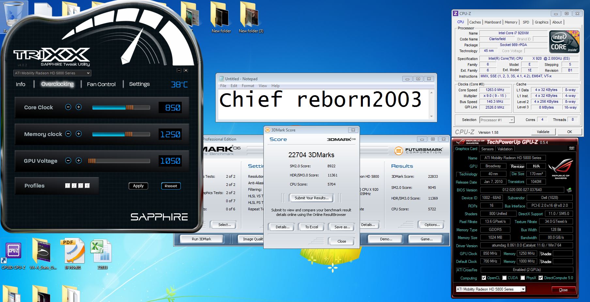Open the Sensors tab in GPU-Z
Viewport: 590px width, 302px height.
click(487, 149)
